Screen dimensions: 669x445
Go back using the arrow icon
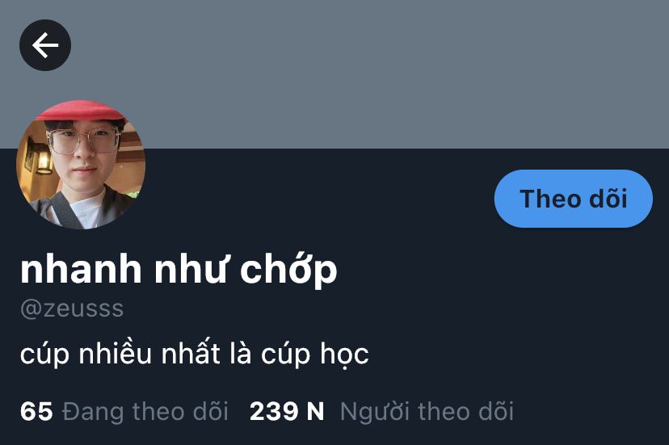point(45,45)
